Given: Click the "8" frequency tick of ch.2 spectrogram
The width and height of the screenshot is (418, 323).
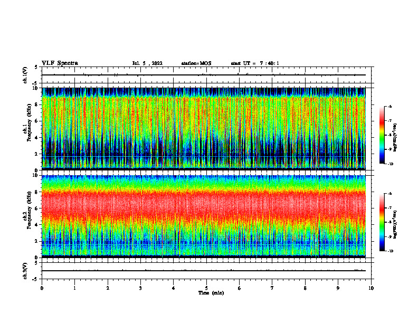Looking at the screenshot, I should (x=36, y=192).
